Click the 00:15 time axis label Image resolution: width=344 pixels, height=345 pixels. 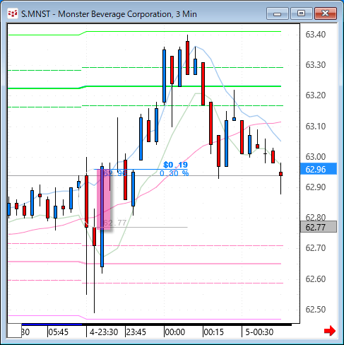pos(213,332)
